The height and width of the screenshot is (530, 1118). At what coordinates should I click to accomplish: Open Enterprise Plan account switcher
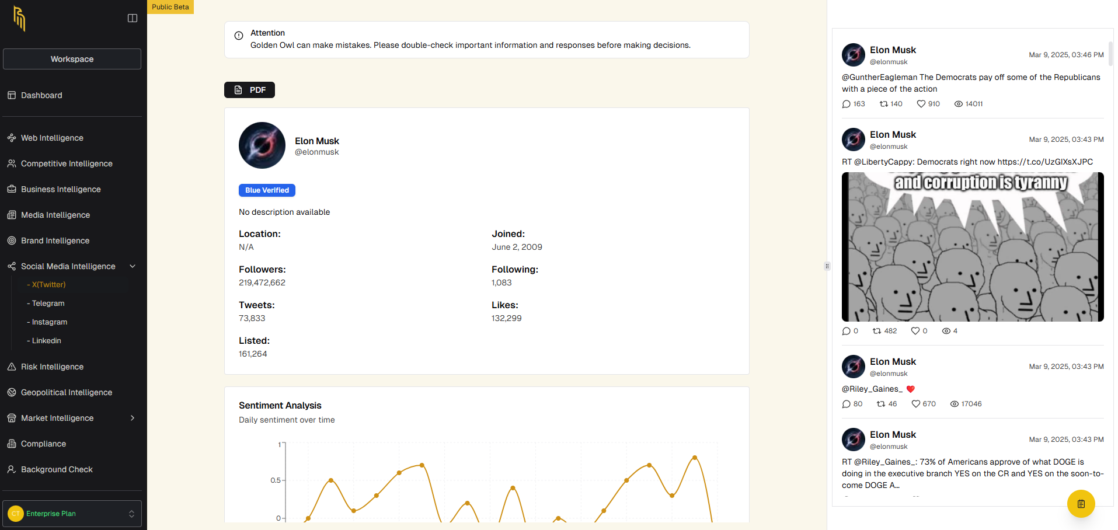coord(72,514)
